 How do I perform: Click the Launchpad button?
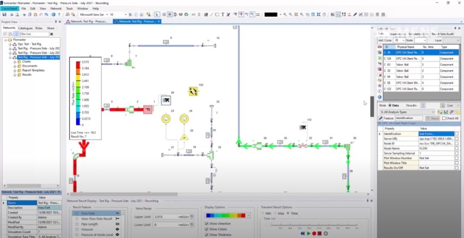[x=10, y=8]
